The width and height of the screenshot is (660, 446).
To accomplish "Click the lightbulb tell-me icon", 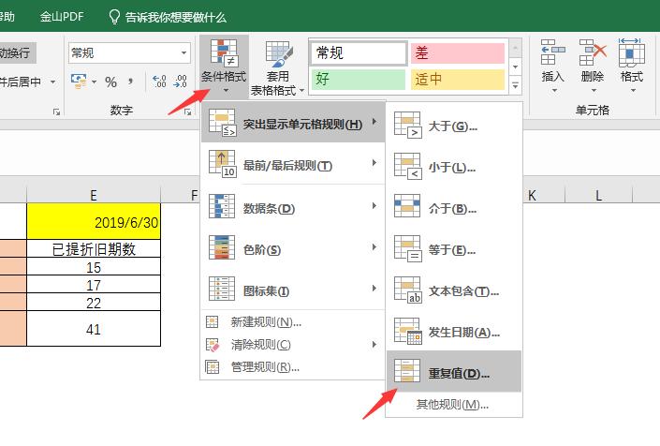I will tap(114, 17).
